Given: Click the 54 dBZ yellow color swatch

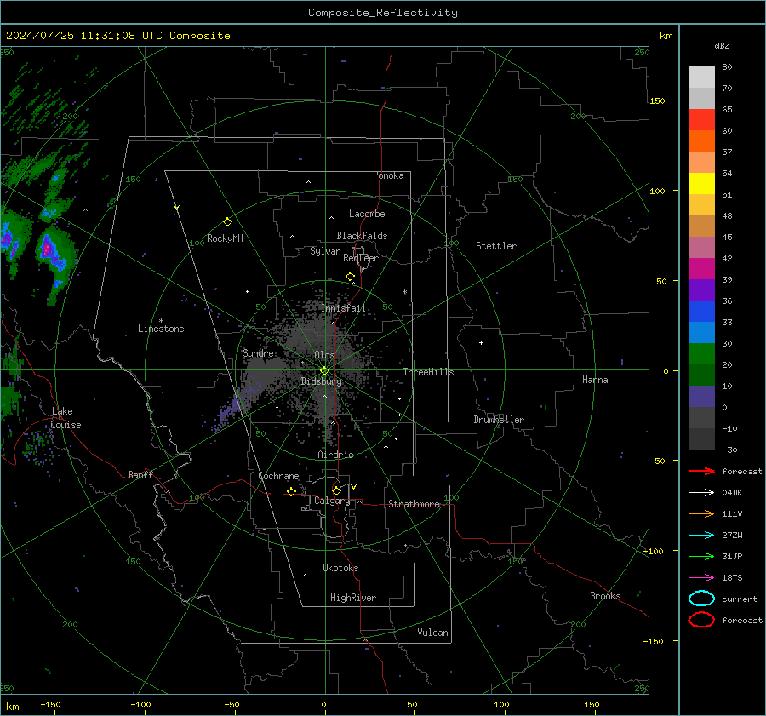Looking at the screenshot, I should tap(701, 183).
